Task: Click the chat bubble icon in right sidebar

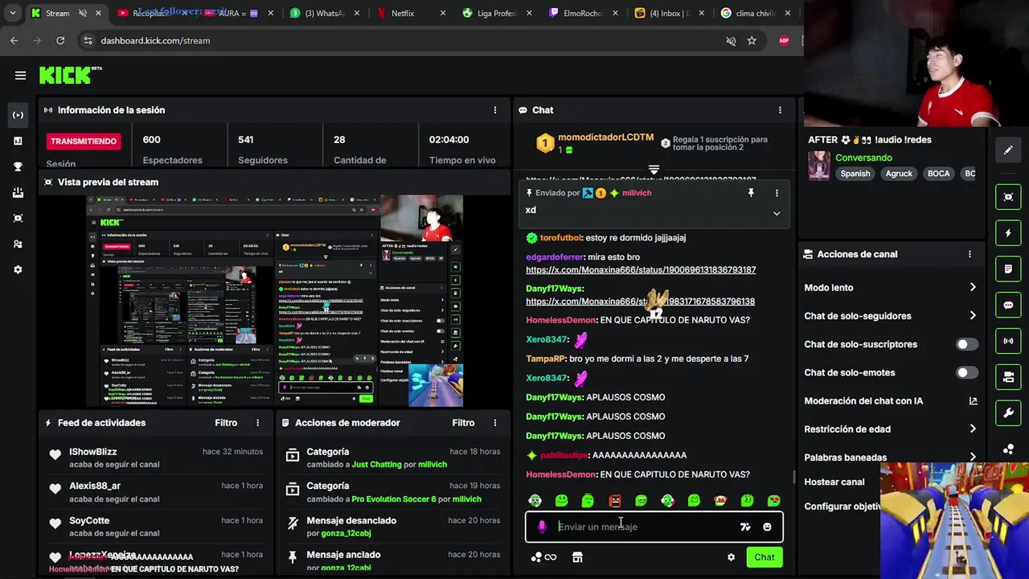Action: click(x=1008, y=306)
